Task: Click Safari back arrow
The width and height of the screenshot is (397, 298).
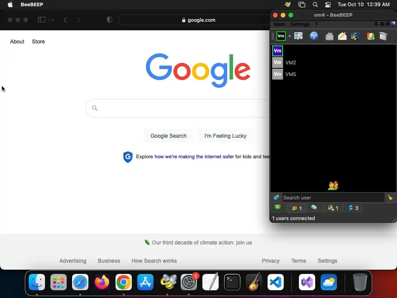Action: [x=65, y=20]
